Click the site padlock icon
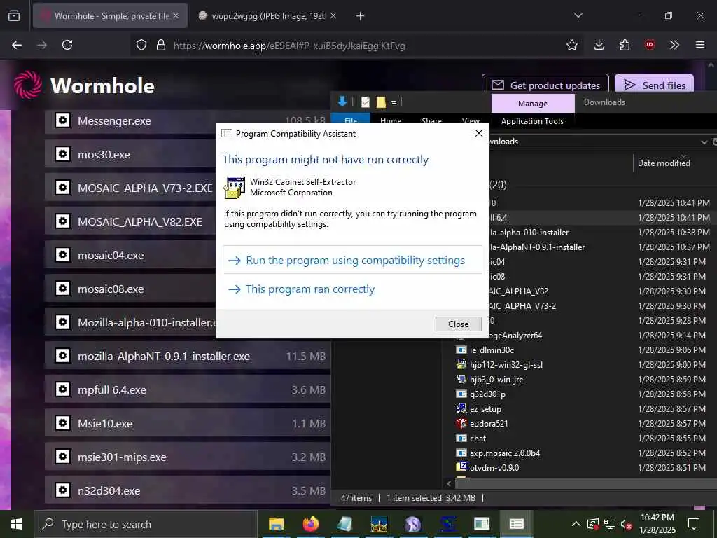 pos(160,46)
